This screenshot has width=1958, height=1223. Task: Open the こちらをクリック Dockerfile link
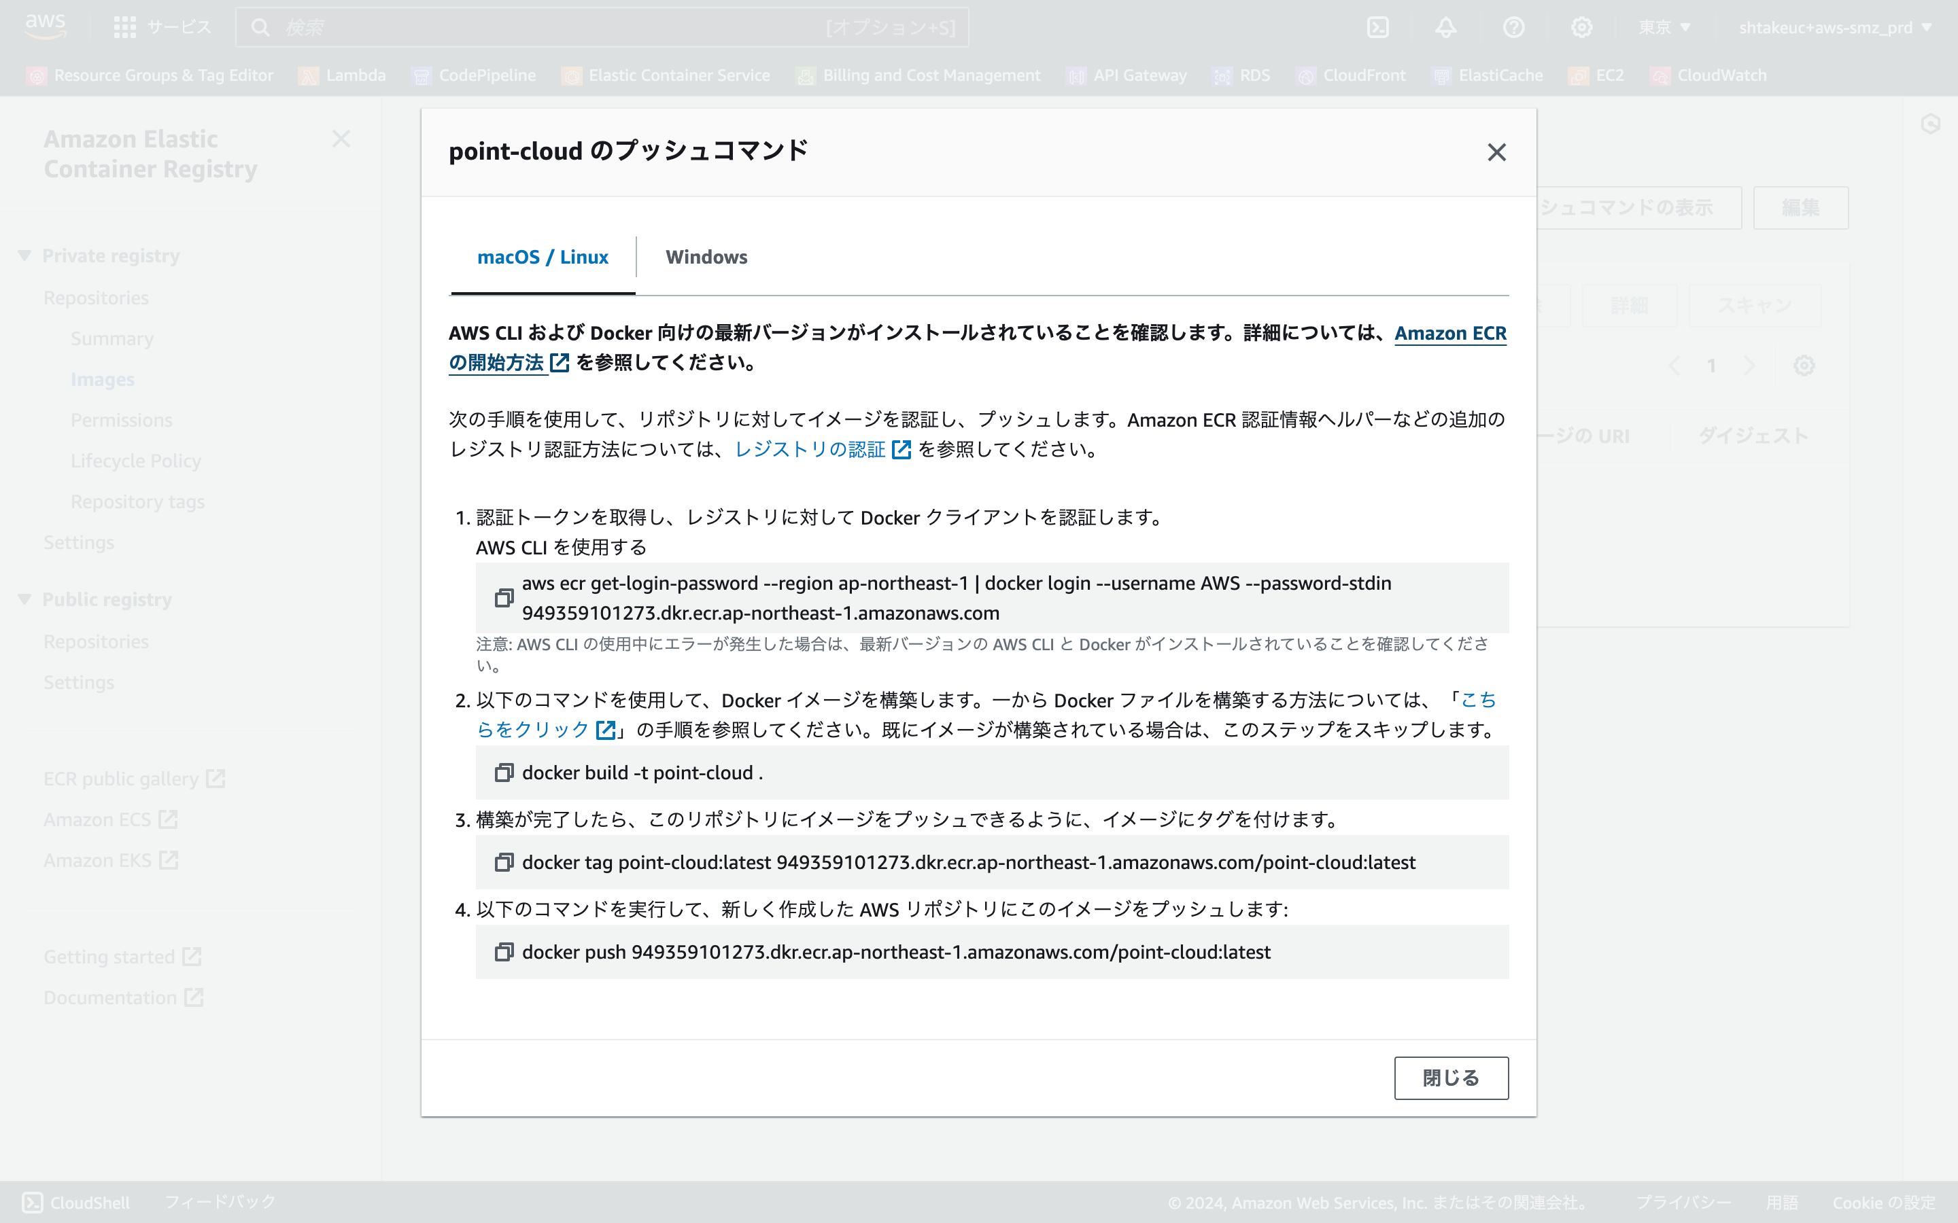[545, 730]
